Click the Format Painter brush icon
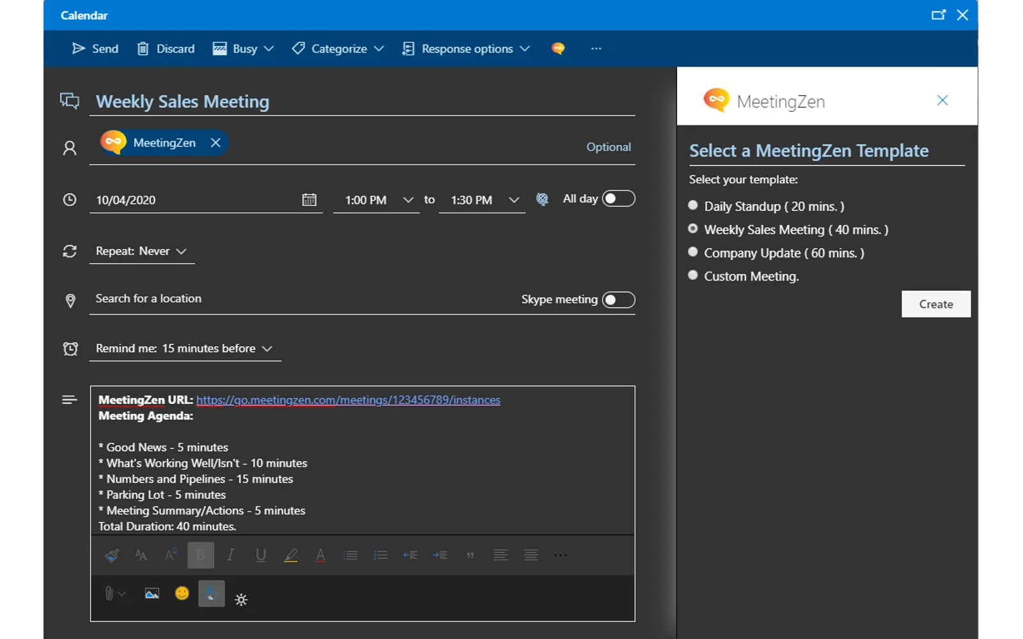The image size is (1023, 639). pos(112,555)
